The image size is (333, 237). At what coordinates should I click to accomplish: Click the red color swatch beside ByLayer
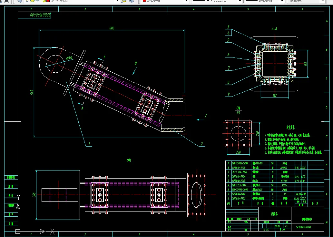(144, 1)
